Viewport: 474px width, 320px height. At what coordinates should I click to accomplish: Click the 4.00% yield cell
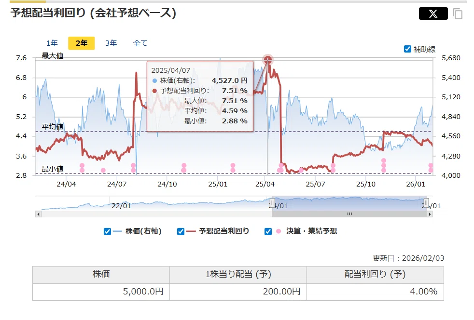point(375,292)
